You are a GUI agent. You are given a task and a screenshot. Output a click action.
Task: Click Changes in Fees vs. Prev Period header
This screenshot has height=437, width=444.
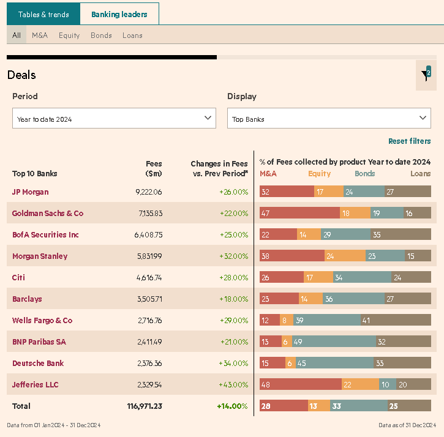point(219,168)
